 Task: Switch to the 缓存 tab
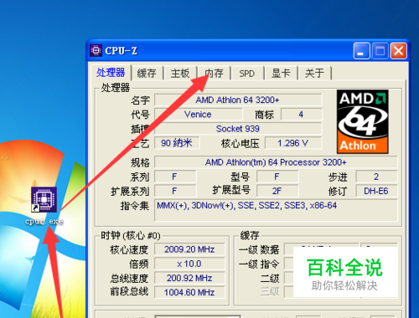coord(147,74)
